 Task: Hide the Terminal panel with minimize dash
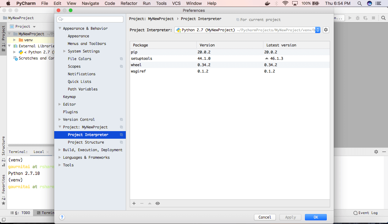[384, 152]
